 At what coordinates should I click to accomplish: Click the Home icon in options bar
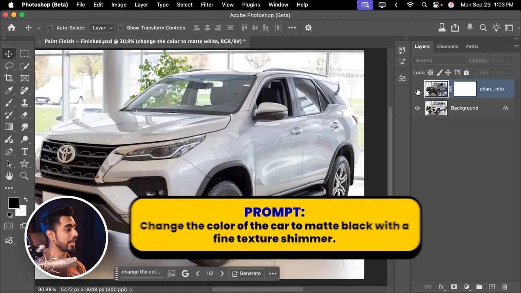pos(11,28)
